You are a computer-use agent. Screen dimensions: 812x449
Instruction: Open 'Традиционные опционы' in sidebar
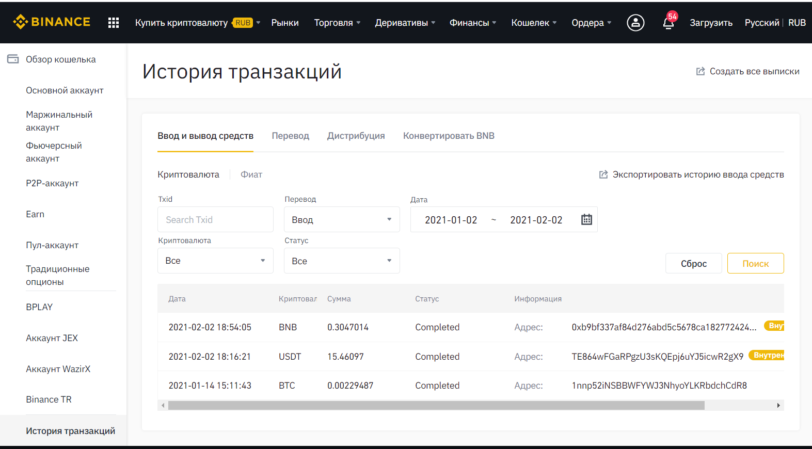click(58, 275)
